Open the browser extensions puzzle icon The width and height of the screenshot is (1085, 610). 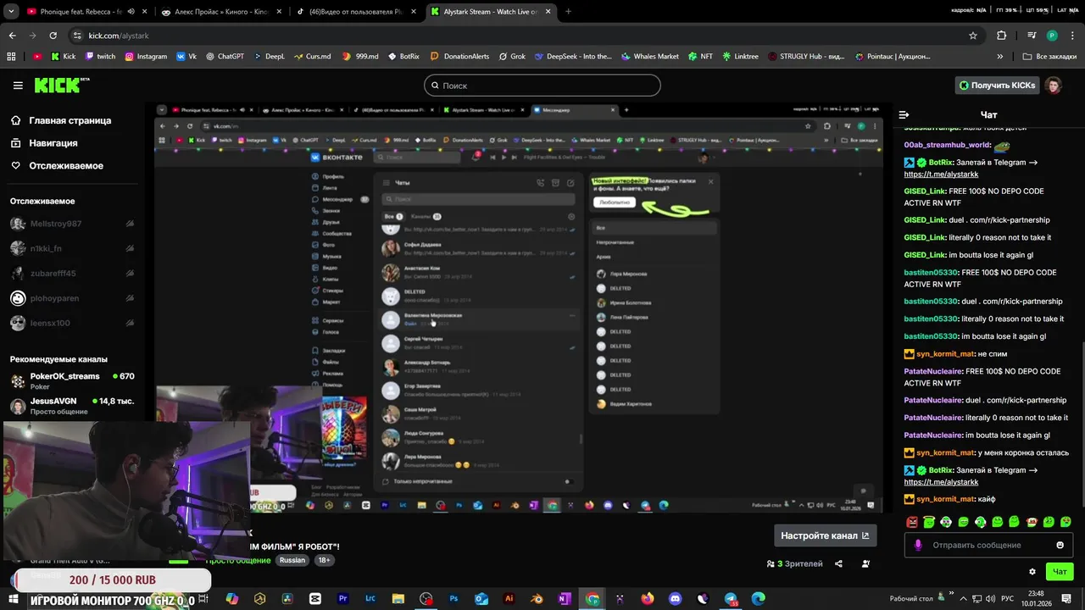pos(1002,36)
